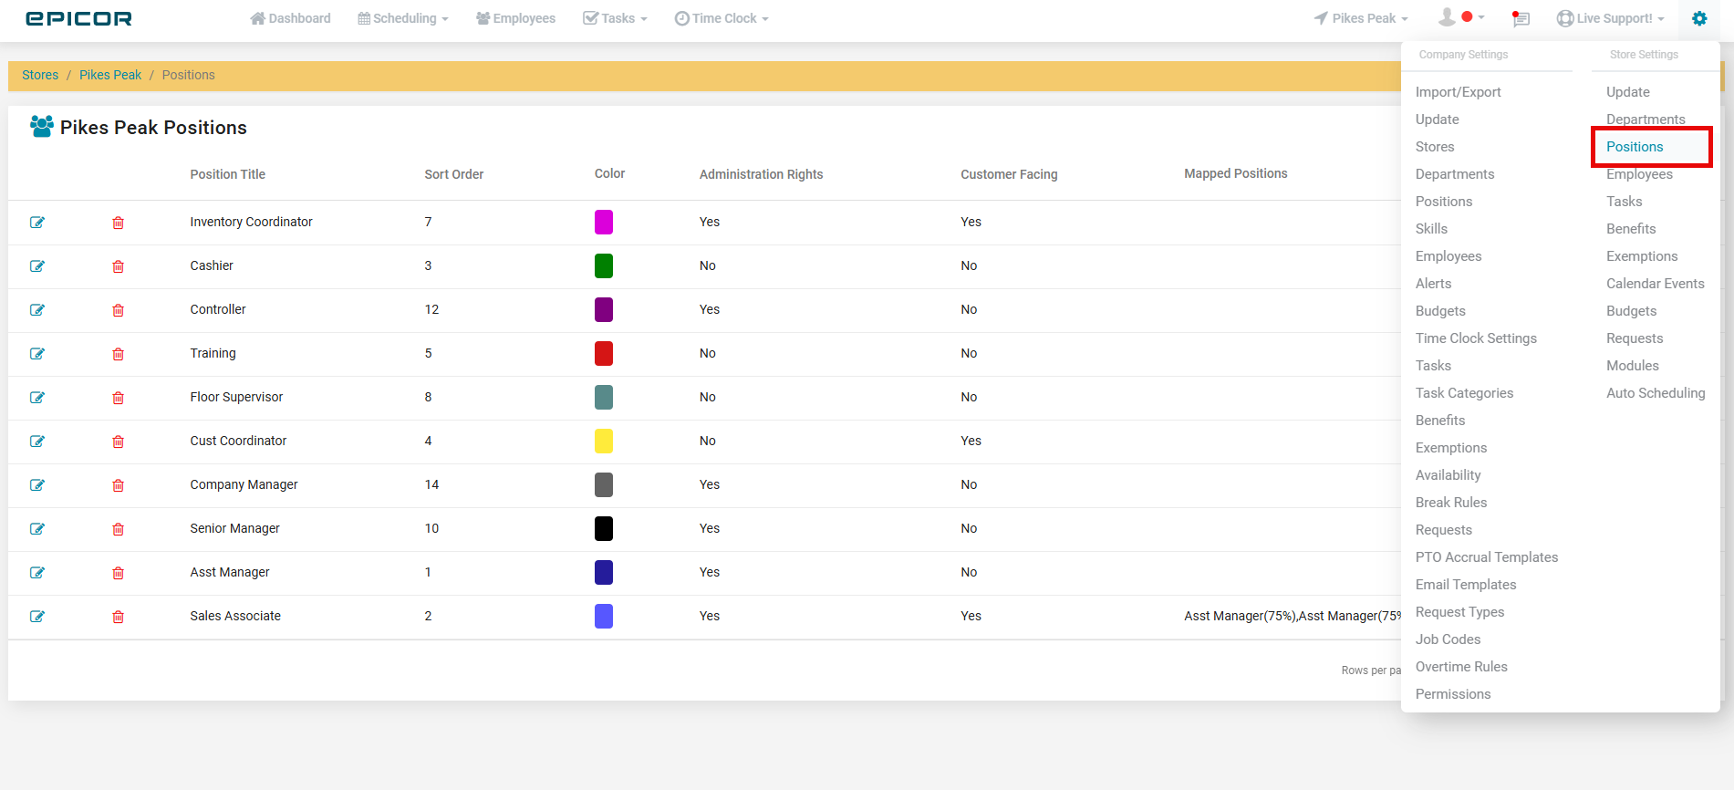Viewport: 1734px width, 790px height.
Task: Select Overtime Rules
Action: [x=1461, y=667]
